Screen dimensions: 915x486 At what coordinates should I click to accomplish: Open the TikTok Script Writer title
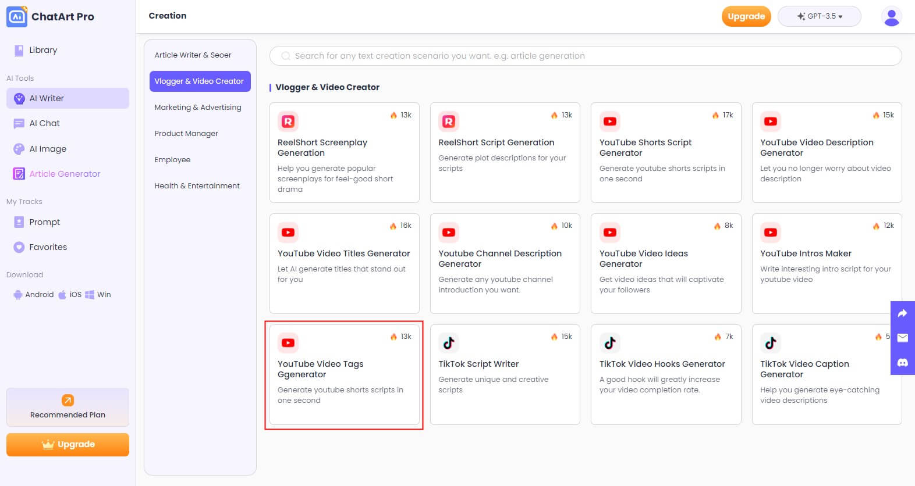point(478,364)
